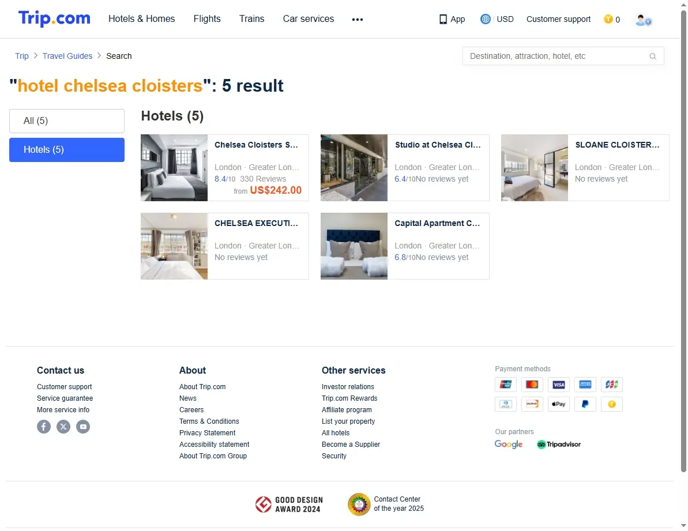Open the Careers footer link
The image size is (688, 531).
click(191, 409)
